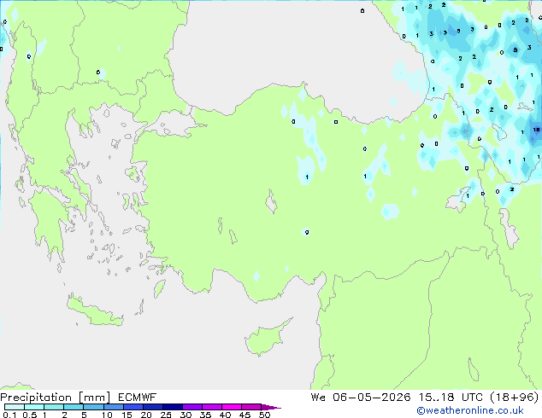
Task: Pick the 15–20 mm legend swatch
Action: click(x=133, y=407)
